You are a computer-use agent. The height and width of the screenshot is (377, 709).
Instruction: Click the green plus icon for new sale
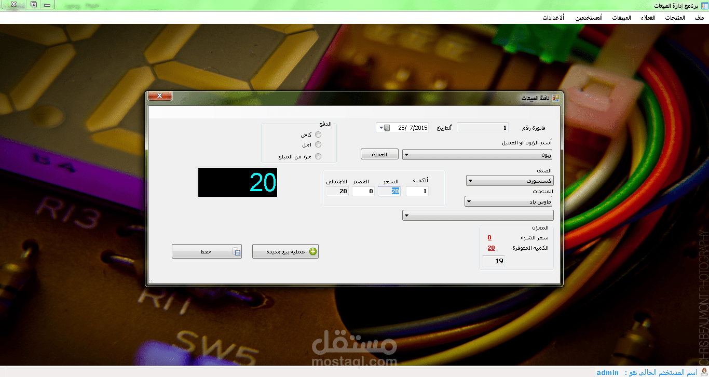[x=313, y=251]
